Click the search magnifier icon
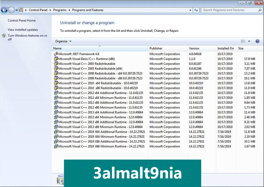This screenshot has height=187, width=264. (260, 10)
